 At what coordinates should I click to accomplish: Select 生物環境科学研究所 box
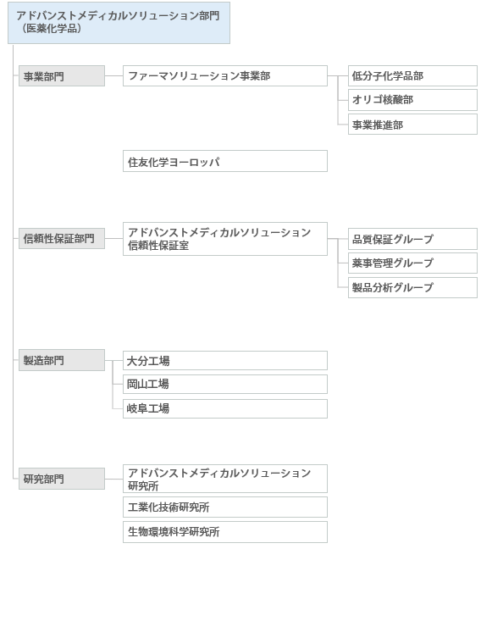coord(225,532)
